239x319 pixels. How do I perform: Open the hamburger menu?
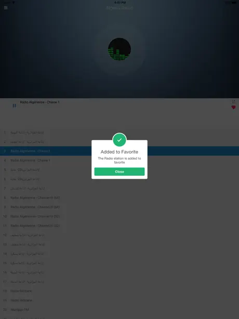[x=6, y=8]
